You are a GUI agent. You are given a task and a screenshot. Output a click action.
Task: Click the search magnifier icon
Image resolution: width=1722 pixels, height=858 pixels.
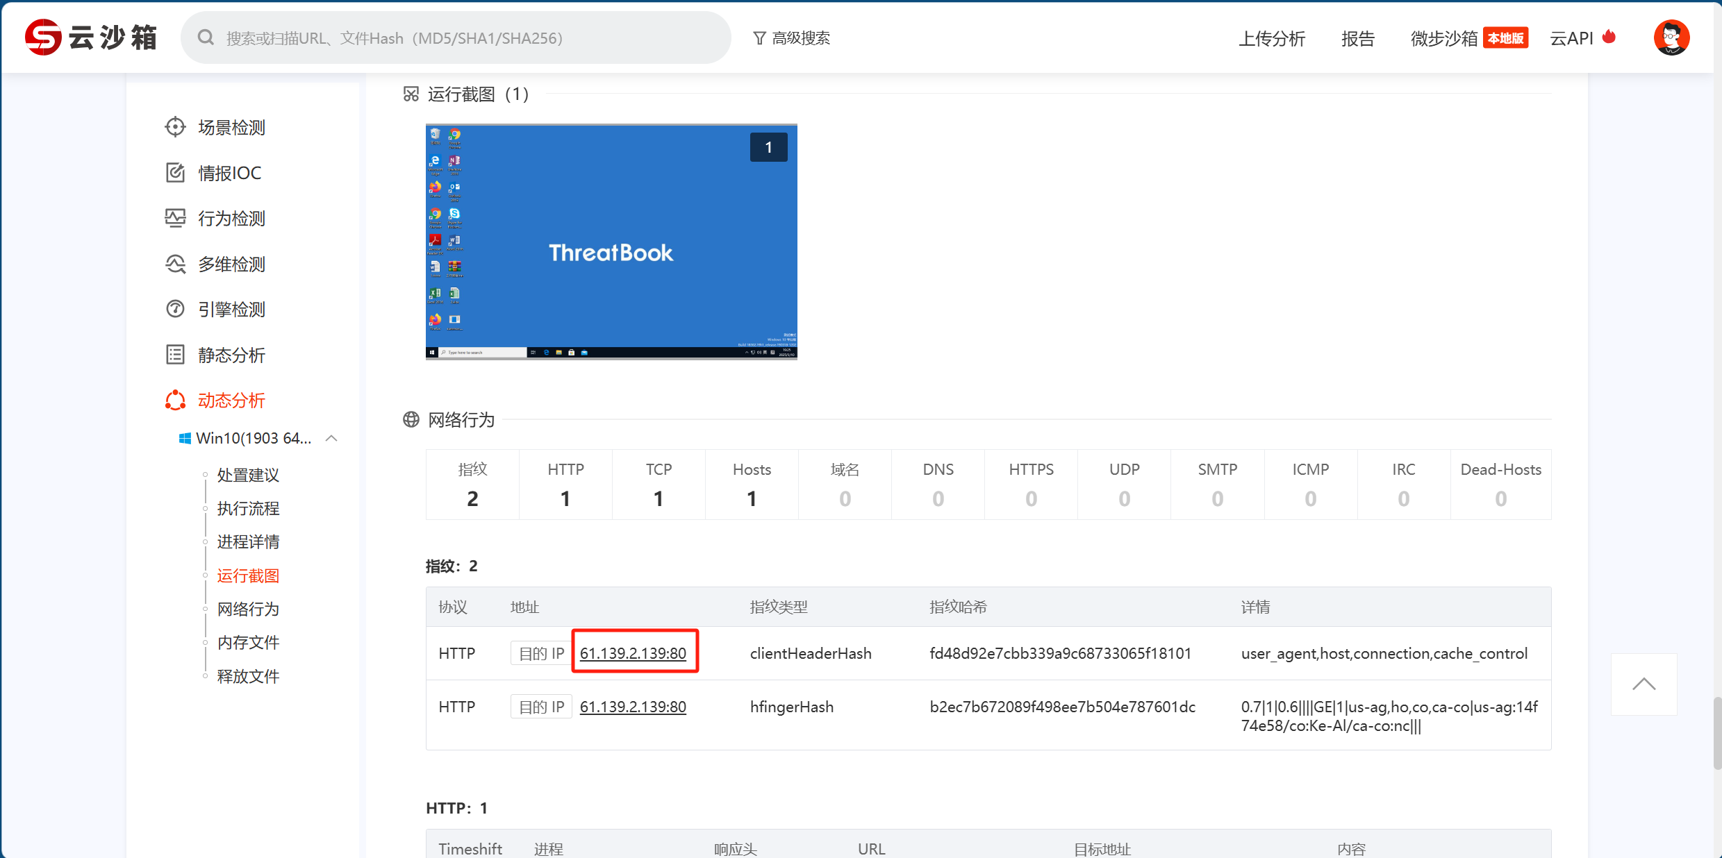coord(206,37)
